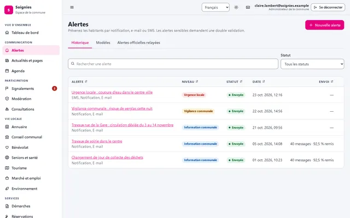350x218 pixels.
Task: Switch theme with the sun icon
Action: pos(236,7)
